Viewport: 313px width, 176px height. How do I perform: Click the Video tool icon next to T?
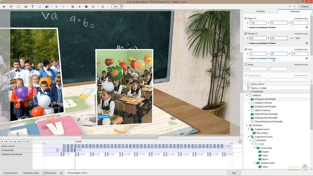click(x=25, y=6)
